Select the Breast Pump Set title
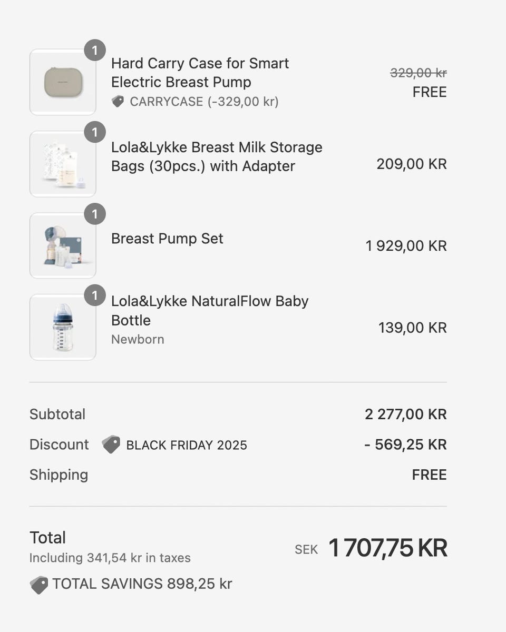Image resolution: width=506 pixels, height=632 pixels. (167, 239)
